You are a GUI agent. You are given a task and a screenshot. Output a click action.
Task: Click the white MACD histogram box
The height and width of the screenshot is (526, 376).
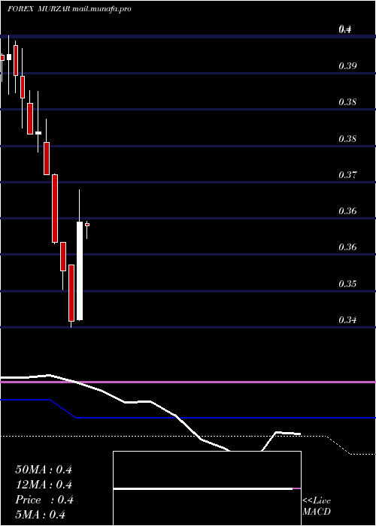pyautogui.click(x=207, y=488)
